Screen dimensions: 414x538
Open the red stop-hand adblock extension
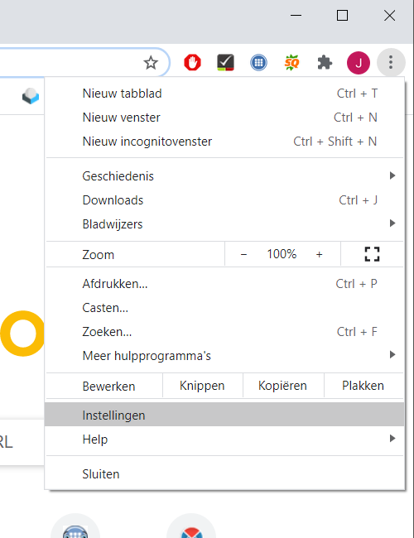[192, 62]
